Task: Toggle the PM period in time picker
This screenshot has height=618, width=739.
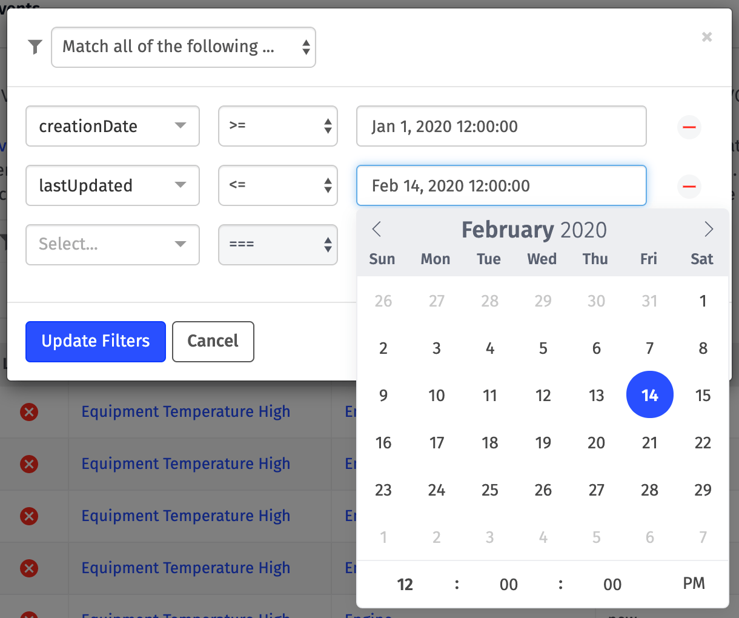Action: (x=694, y=583)
